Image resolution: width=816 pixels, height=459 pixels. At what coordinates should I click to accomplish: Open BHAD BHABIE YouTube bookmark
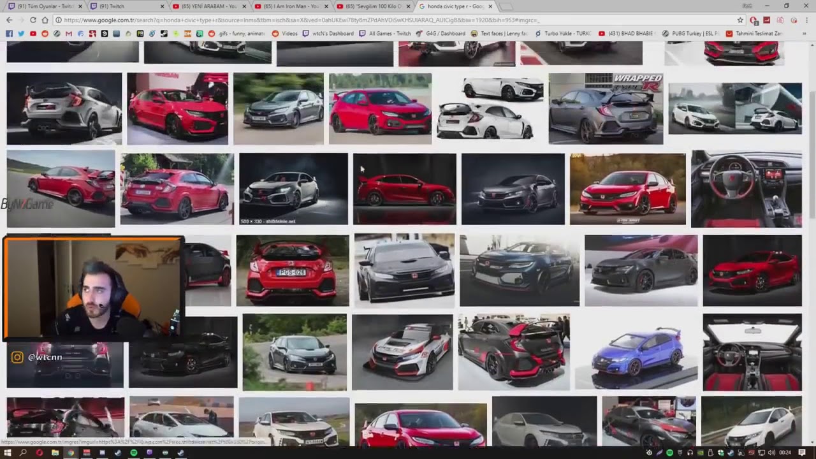point(627,33)
